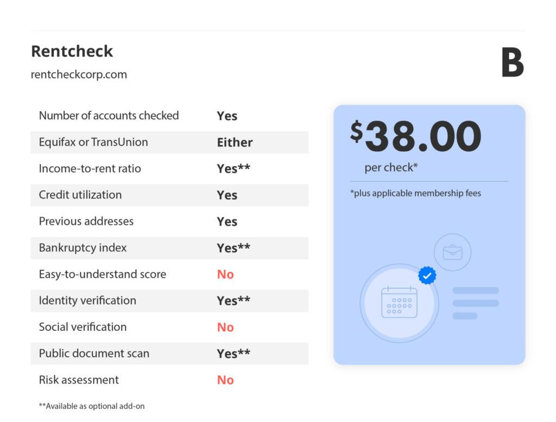This screenshot has width=556, height=422.
Task: Select the Credit utilization row label
Action: (80, 194)
